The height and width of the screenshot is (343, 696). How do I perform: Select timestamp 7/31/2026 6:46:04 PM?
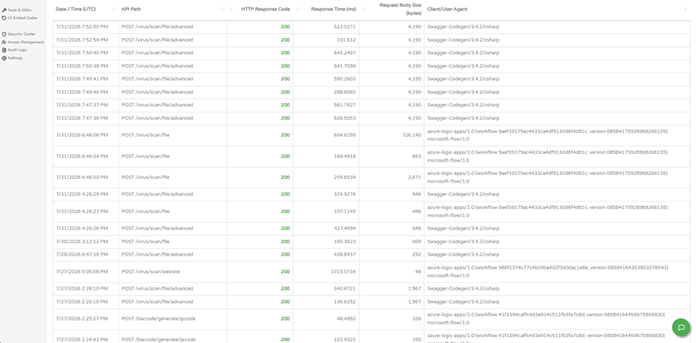coord(82,157)
